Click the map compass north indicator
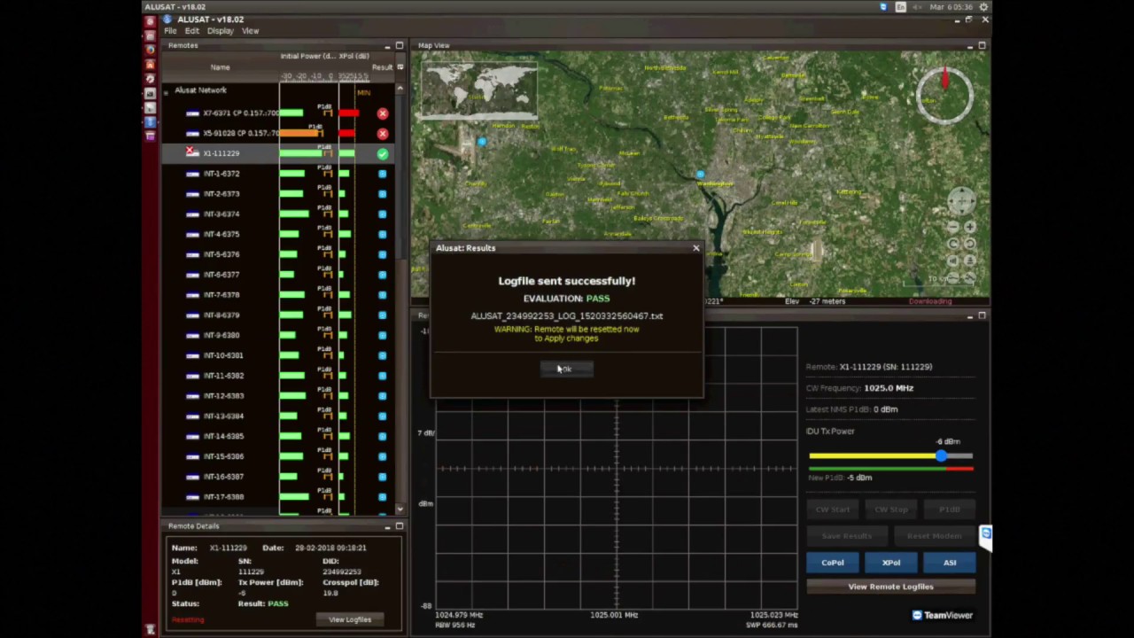The width and height of the screenshot is (1134, 638). tap(944, 93)
